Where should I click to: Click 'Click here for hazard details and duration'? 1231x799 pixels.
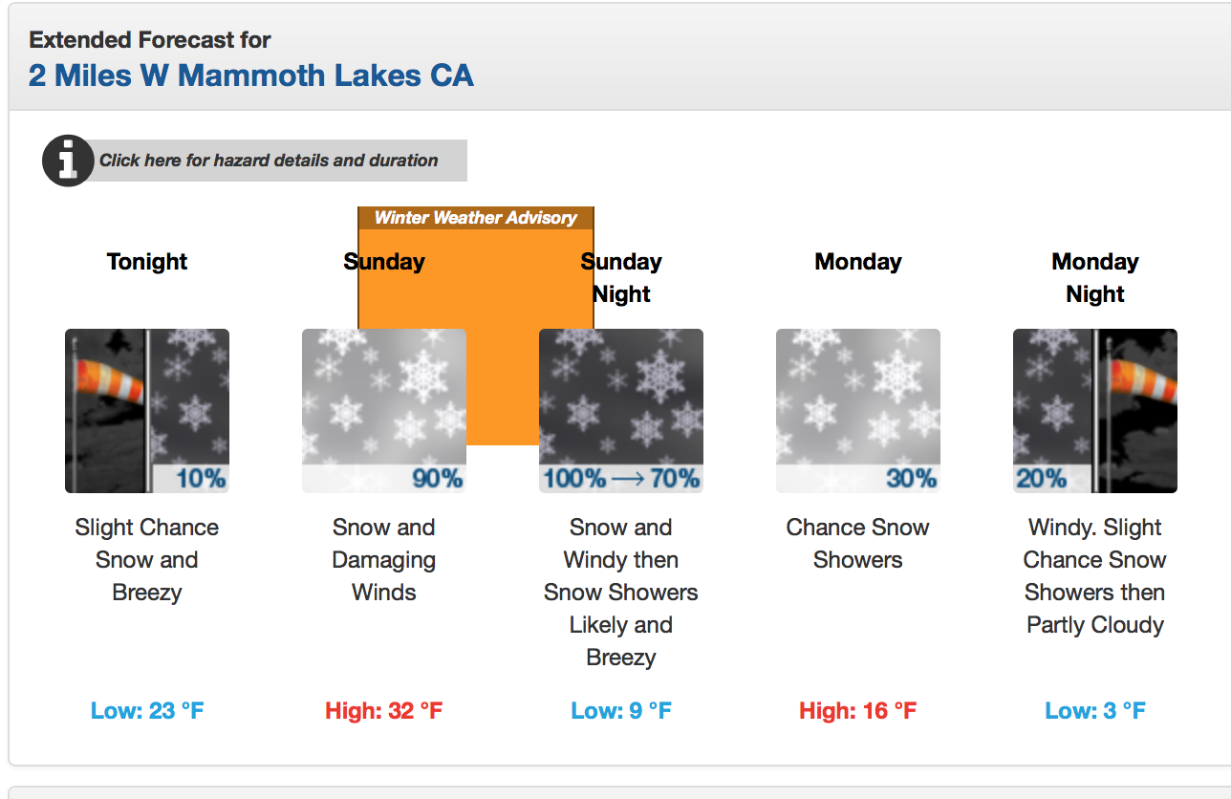pyautogui.click(x=269, y=161)
